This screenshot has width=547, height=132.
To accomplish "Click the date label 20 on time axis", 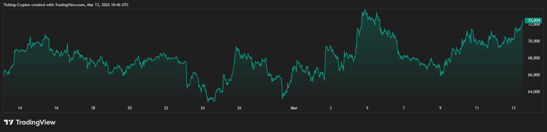I will 130,108.
